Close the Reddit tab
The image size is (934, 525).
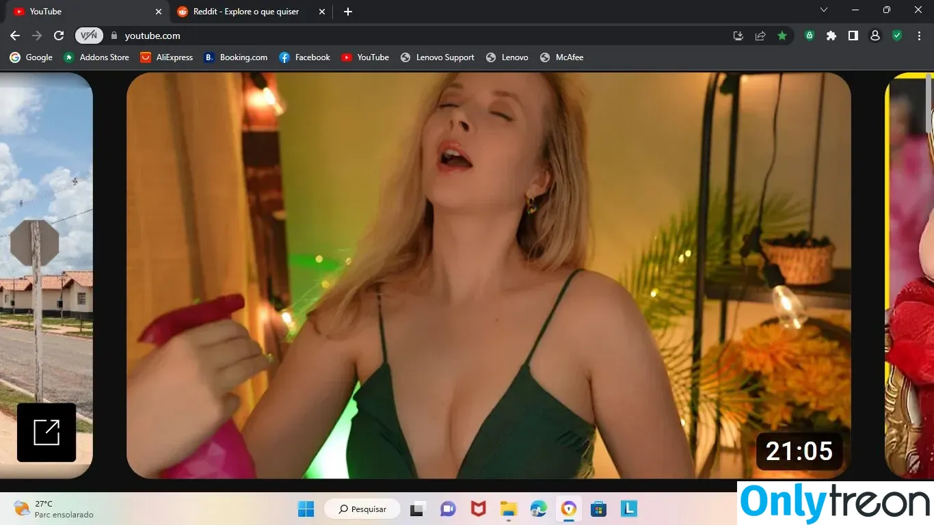322,12
